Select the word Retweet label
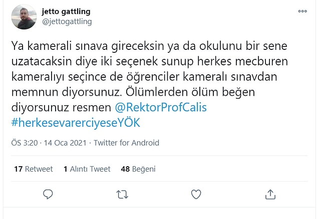Viewport: 318px width, 219px height. [39, 169]
